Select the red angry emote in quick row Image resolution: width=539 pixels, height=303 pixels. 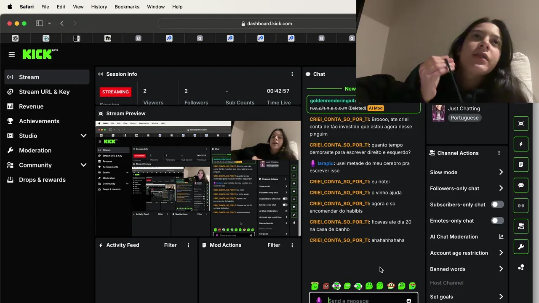coord(326,286)
